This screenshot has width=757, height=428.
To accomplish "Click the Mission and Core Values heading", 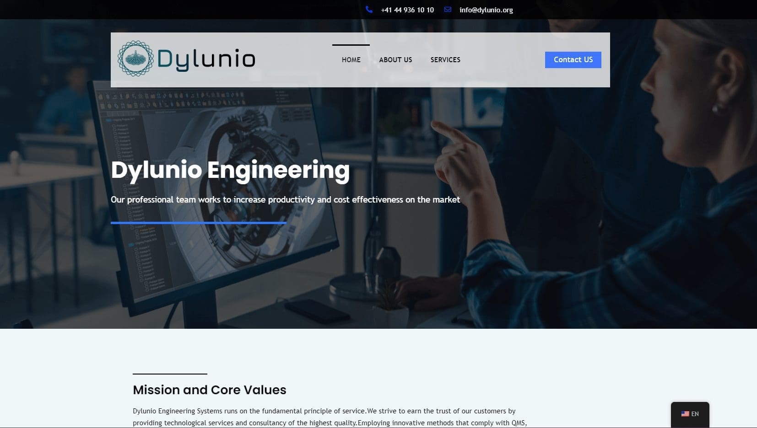I will [x=209, y=390].
